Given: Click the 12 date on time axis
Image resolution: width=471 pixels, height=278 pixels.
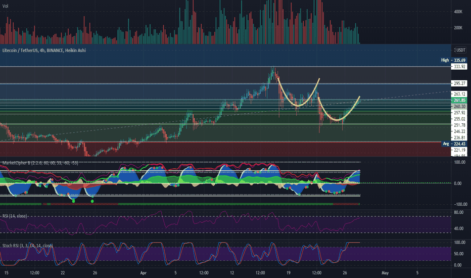Looking at the screenshot, I should click(x=232, y=273).
